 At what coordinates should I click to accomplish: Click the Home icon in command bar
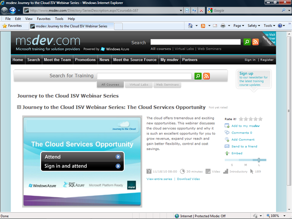190,26
